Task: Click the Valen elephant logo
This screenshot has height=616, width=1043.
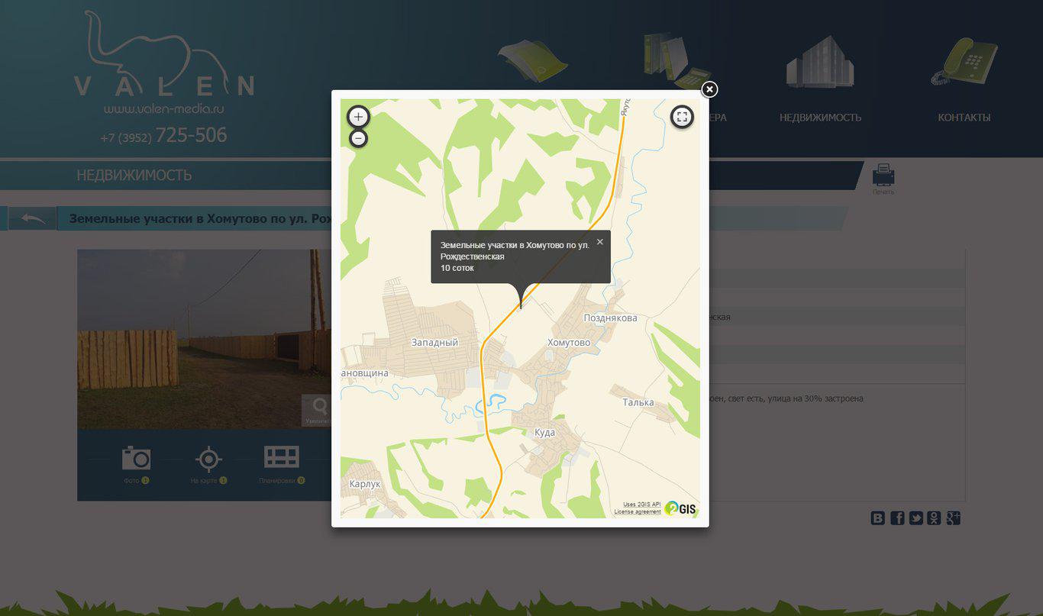Action: [163, 57]
